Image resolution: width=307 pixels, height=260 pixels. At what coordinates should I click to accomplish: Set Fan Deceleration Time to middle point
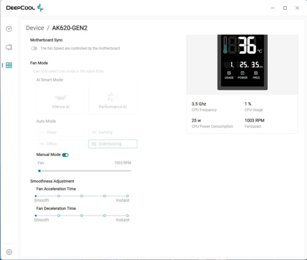pyautogui.click(x=82, y=216)
